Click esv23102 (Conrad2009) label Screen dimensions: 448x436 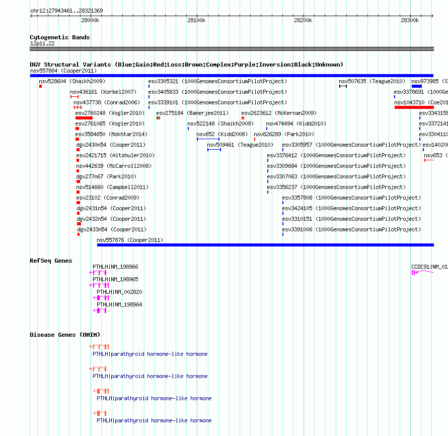coord(108,198)
